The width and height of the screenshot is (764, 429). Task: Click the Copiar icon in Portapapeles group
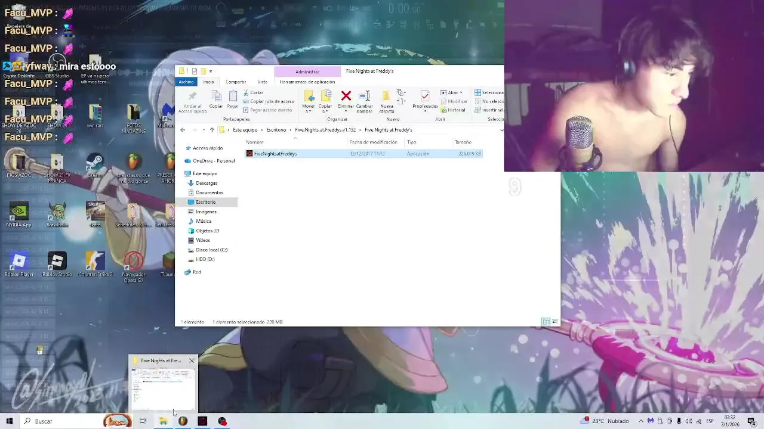[215, 97]
